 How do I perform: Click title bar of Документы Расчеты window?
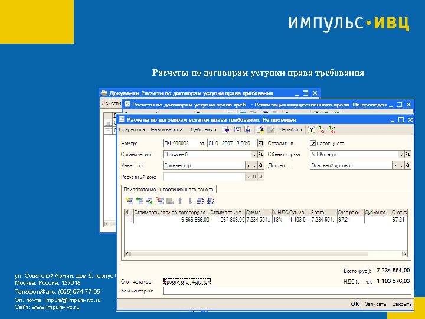[210, 93]
